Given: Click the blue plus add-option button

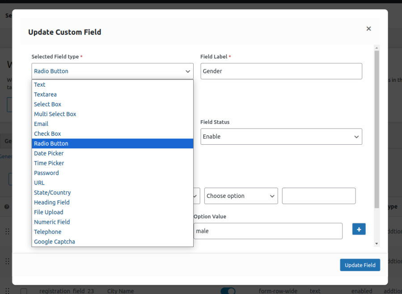Looking at the screenshot, I should (359, 229).
